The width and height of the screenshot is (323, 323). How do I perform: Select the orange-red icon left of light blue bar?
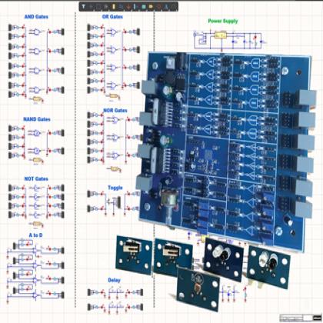[128, 7]
